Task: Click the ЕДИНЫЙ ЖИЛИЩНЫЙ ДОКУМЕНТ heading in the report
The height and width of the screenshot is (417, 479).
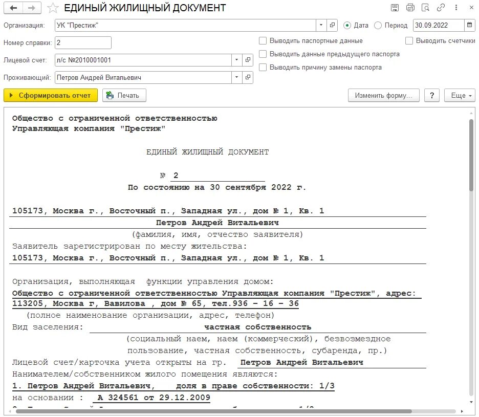Action: pyautogui.click(x=207, y=152)
